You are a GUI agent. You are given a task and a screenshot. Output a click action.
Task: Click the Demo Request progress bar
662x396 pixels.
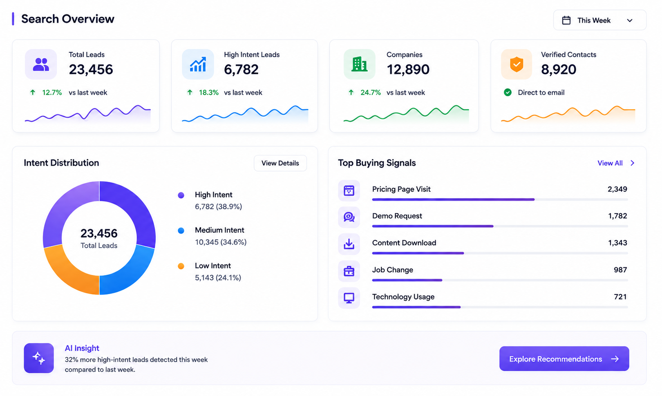(500, 226)
